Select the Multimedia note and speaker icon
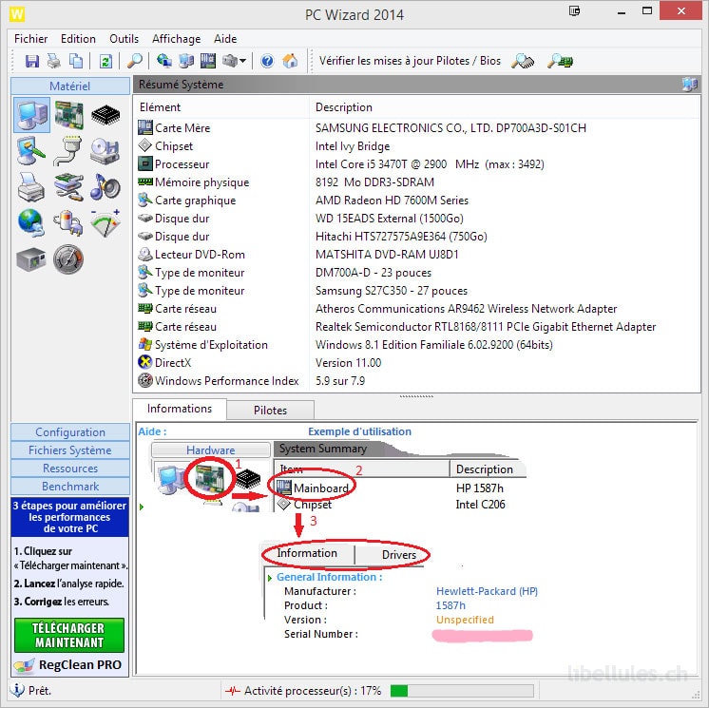 click(x=105, y=186)
